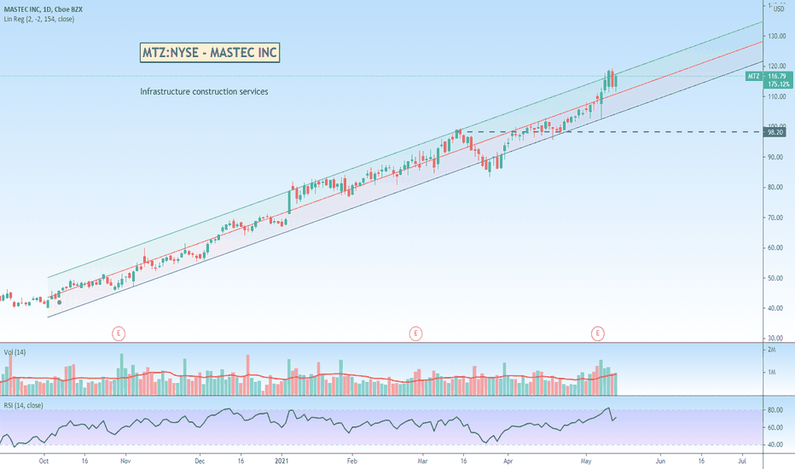Select the RSI (14, close) indicator legend
795x469 pixels.
(x=23, y=406)
